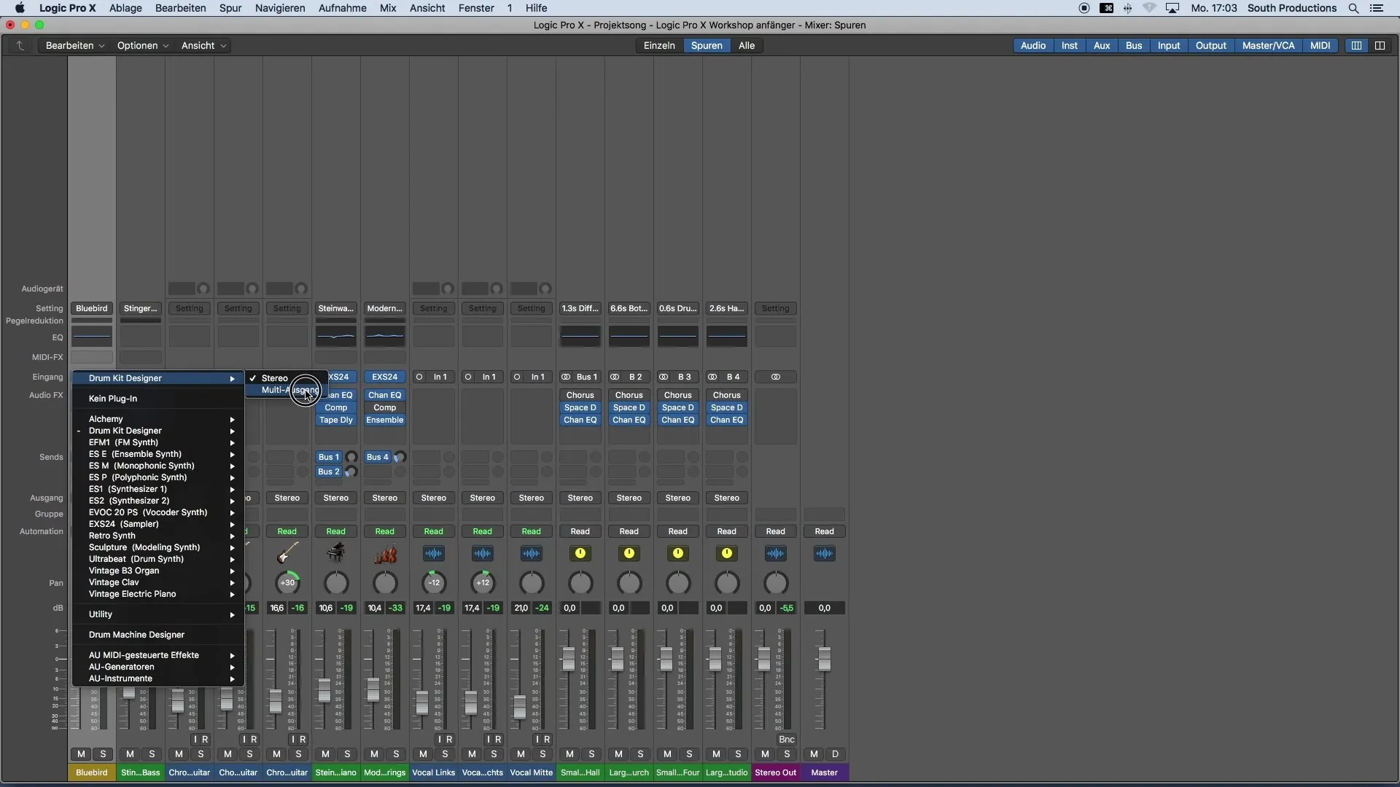This screenshot has height=787, width=1400.
Task: Click the Stereo Out volume fader
Action: pos(763,659)
